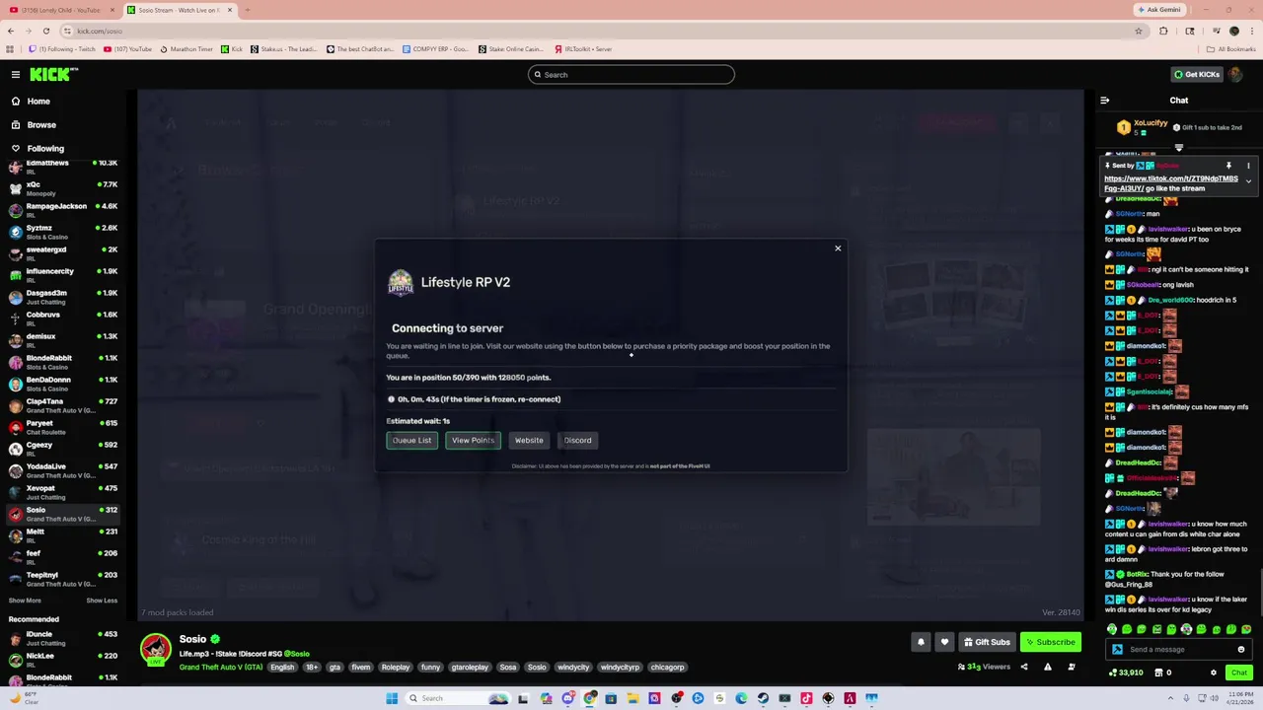Open iDuncle recommended channel
Viewport: 1263px width, 710px height.
[61, 638]
